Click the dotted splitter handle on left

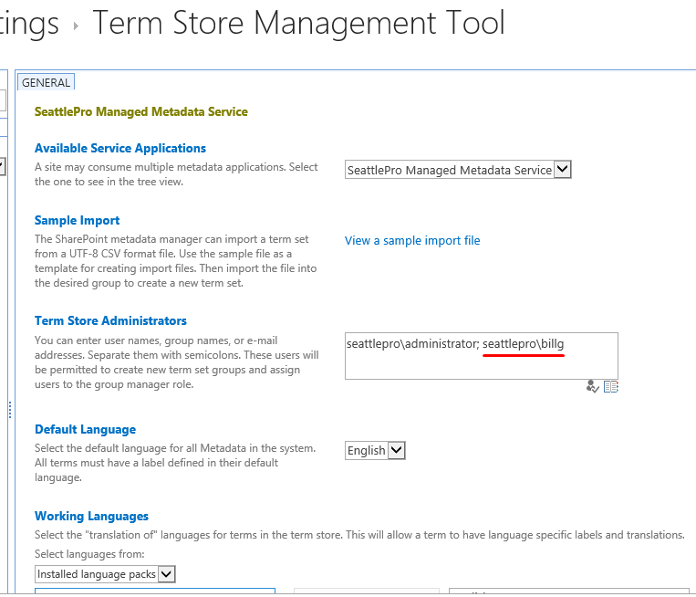point(10,410)
